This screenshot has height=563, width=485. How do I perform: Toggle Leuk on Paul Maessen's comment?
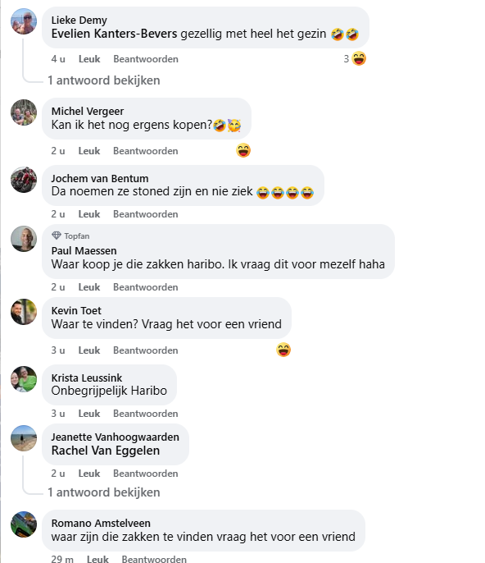89,287
